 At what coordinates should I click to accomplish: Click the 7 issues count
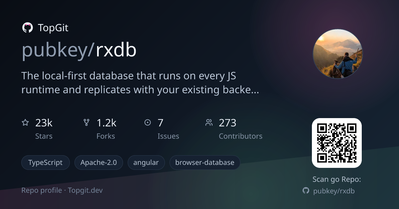(161, 123)
